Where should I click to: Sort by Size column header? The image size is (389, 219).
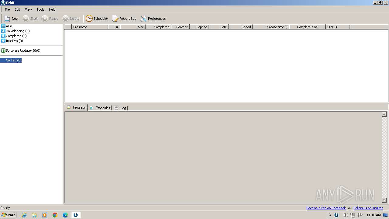pos(133,27)
